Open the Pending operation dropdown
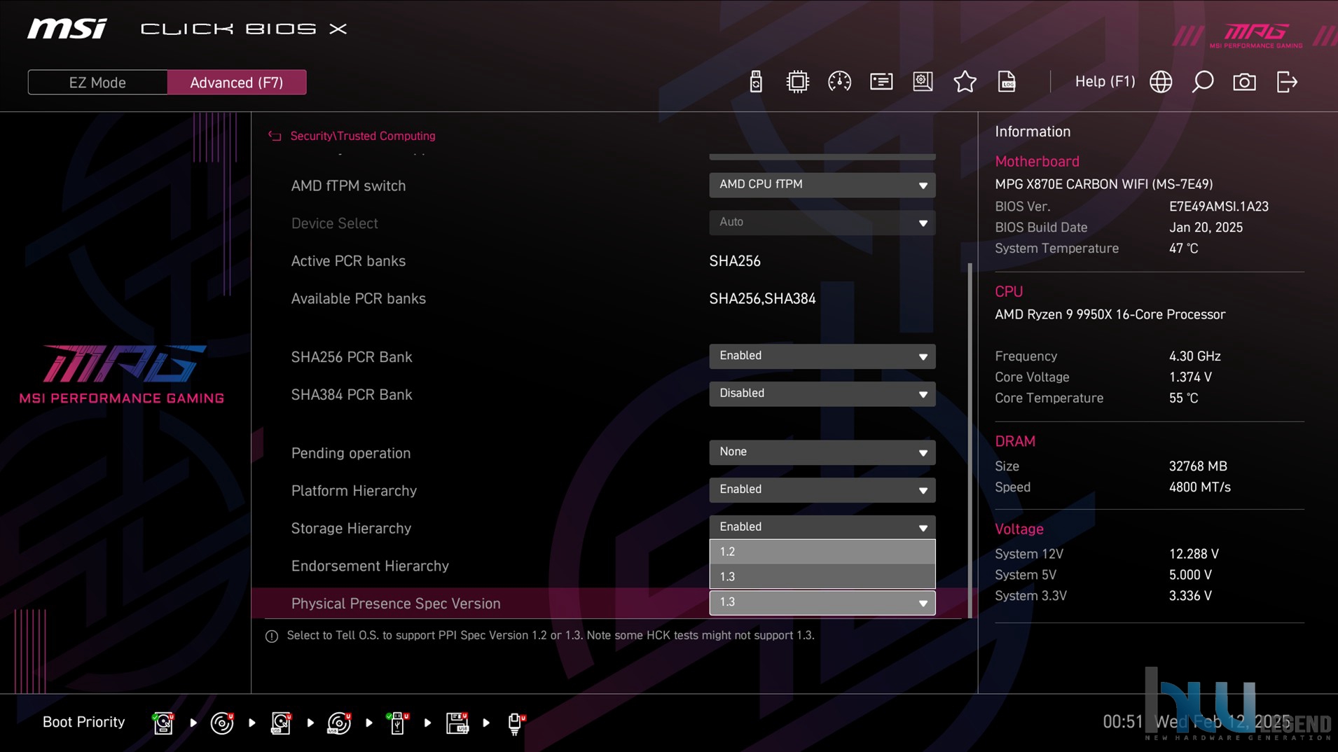The image size is (1338, 752). point(822,452)
